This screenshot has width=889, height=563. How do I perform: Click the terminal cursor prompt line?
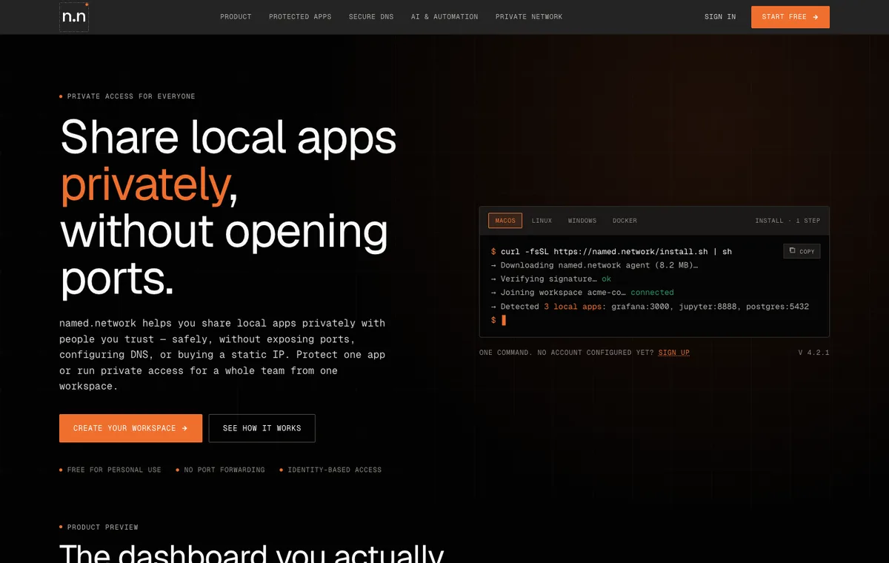pos(498,320)
